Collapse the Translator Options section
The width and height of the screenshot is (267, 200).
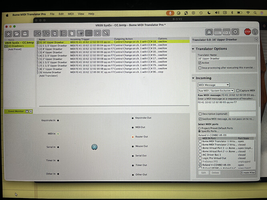[194, 49]
